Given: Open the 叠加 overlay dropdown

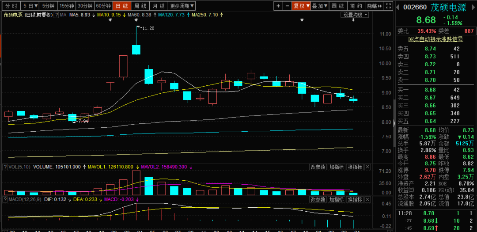Looking at the screenshot, I should (x=320, y=6).
